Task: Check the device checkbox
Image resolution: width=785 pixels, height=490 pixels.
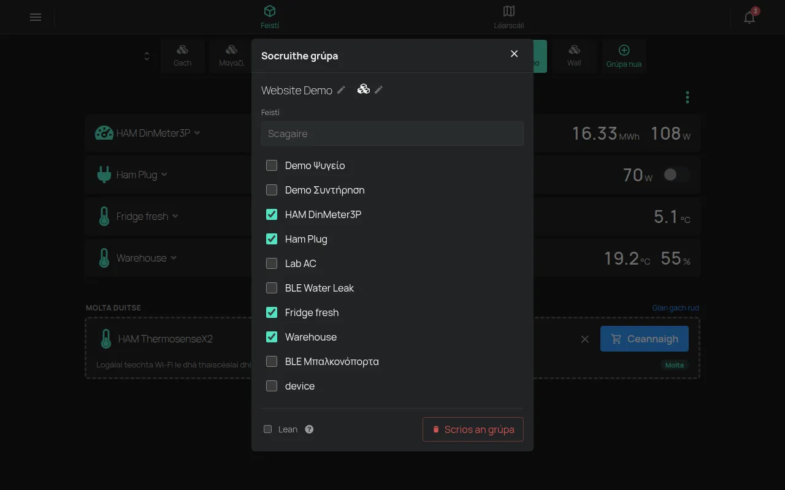Action: (x=272, y=386)
